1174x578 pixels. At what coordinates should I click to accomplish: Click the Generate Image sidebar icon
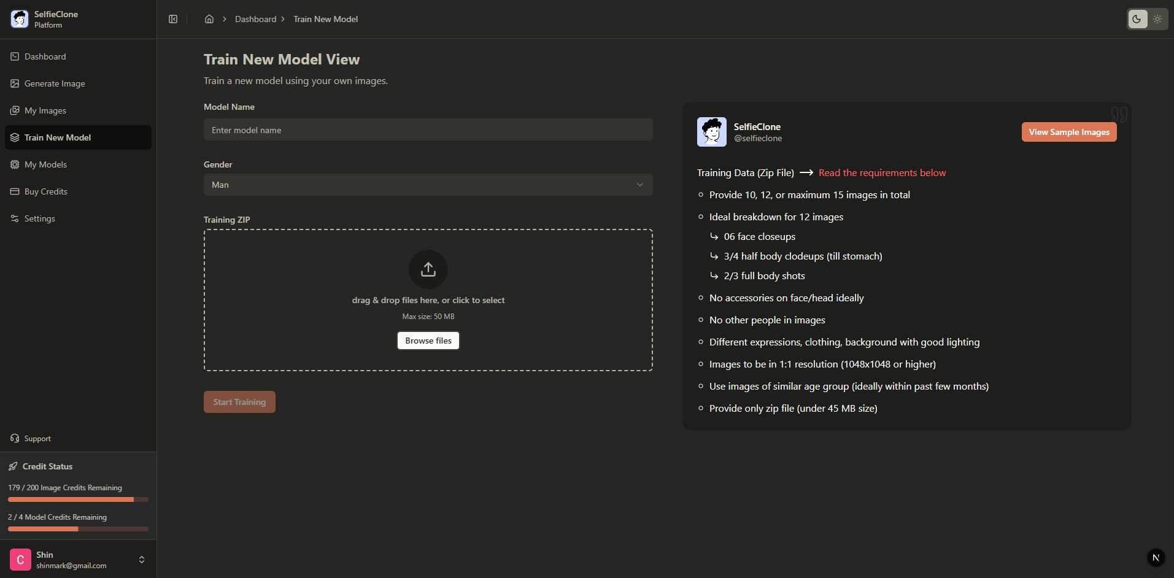(x=15, y=83)
